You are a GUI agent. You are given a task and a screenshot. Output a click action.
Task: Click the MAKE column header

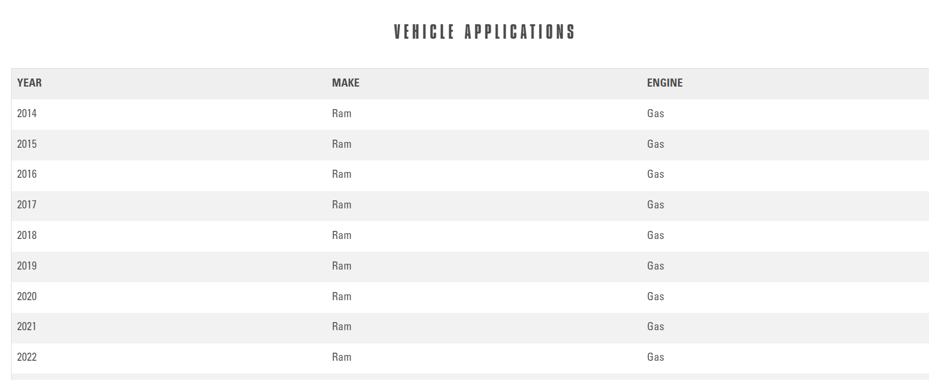(345, 83)
